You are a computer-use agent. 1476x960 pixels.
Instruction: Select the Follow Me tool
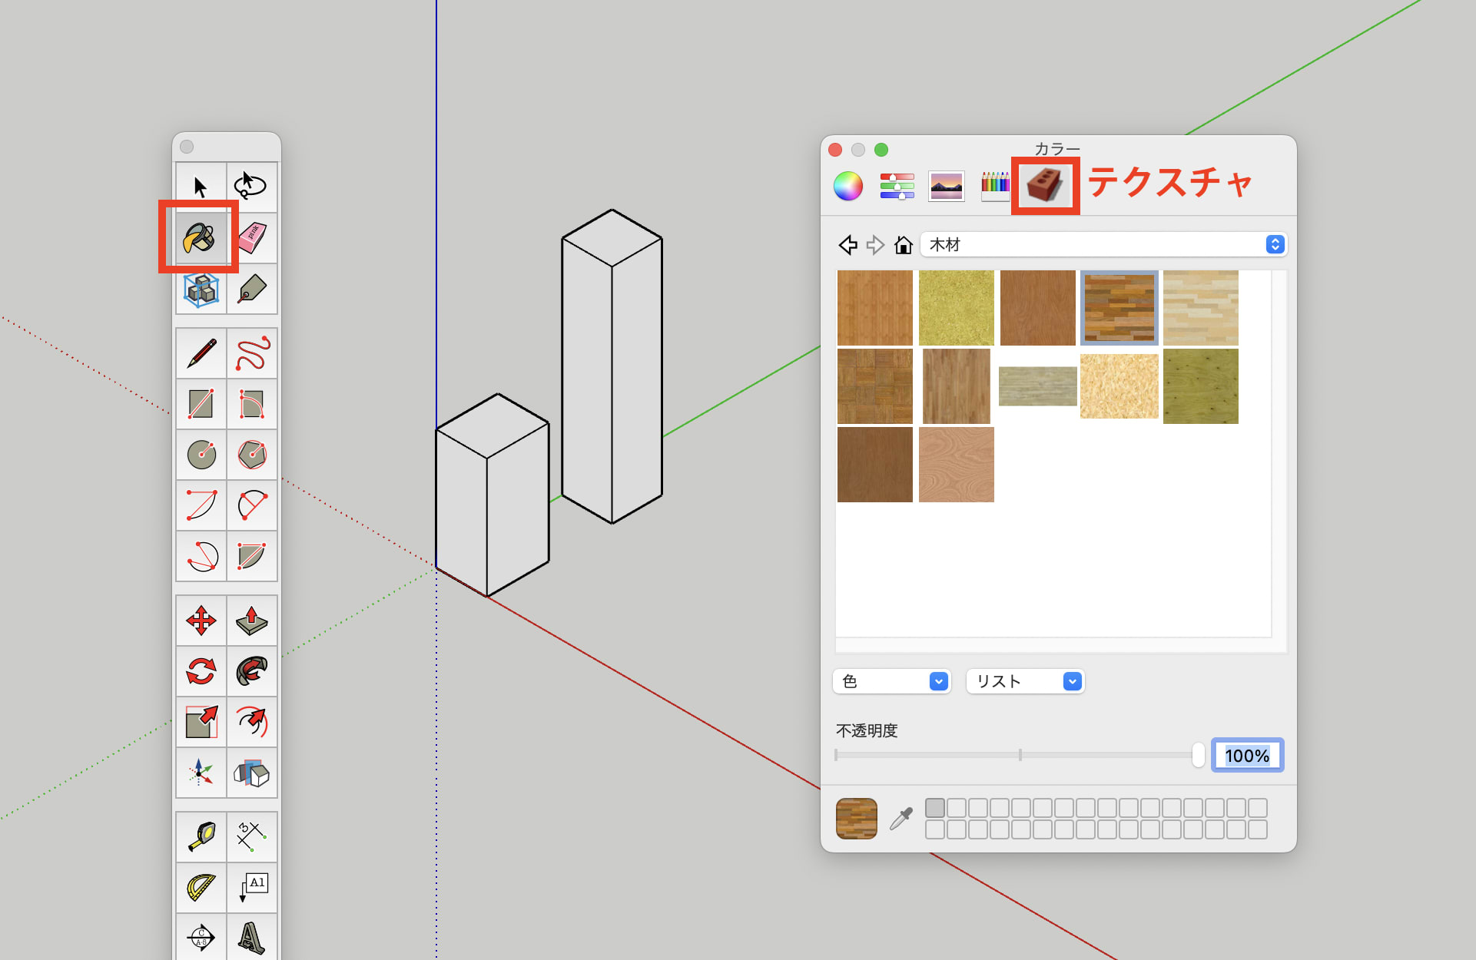click(x=252, y=671)
